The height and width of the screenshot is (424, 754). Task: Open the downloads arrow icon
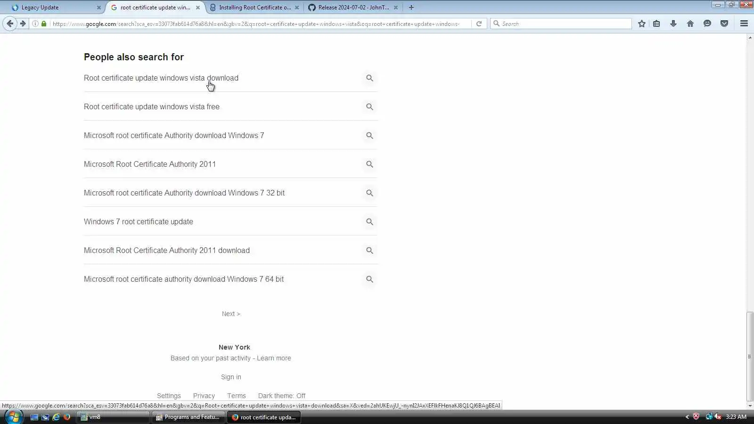[x=673, y=24]
